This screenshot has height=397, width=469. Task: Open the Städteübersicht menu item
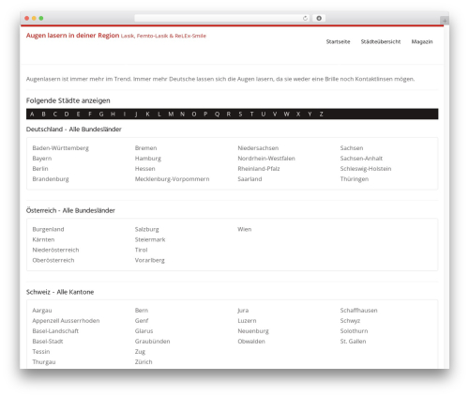381,41
